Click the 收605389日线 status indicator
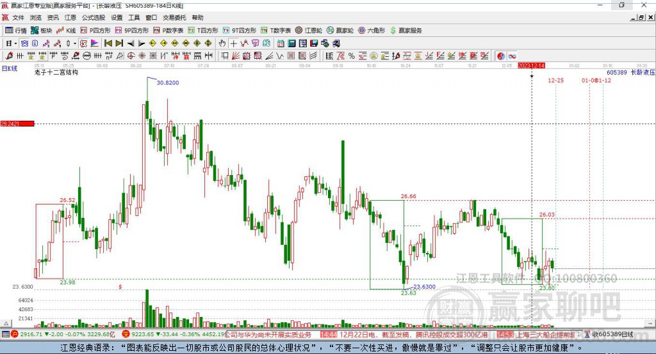This screenshot has height=354, width=656. point(609,334)
